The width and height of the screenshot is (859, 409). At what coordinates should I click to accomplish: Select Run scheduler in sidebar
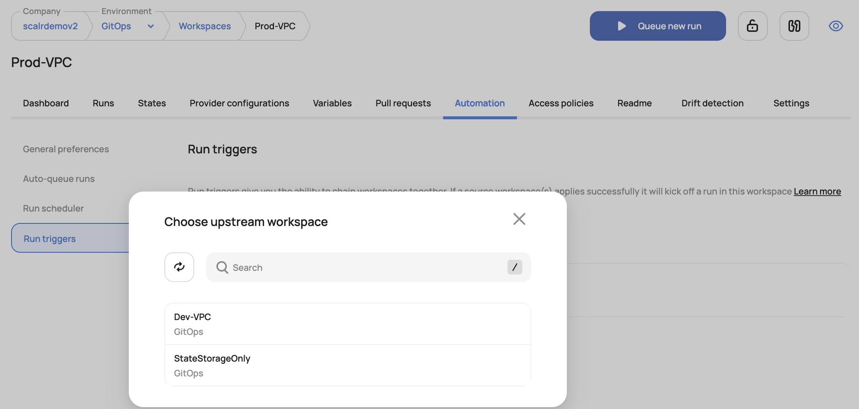[x=53, y=208]
